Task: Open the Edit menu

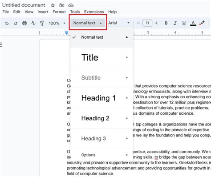Action: point(16,12)
